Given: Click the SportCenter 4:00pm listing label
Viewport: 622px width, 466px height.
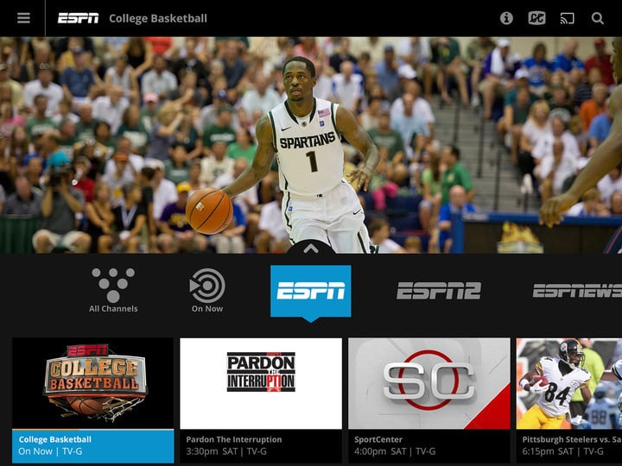Looking at the screenshot, I should (429, 446).
